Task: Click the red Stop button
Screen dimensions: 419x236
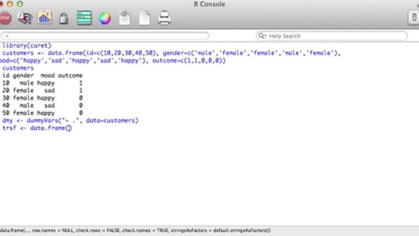Action: [x=5, y=18]
